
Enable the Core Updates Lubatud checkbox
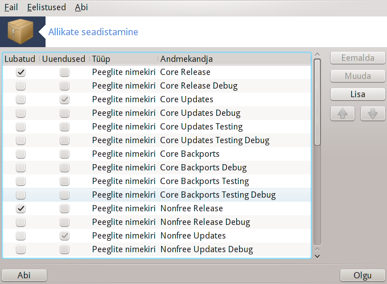click(20, 99)
